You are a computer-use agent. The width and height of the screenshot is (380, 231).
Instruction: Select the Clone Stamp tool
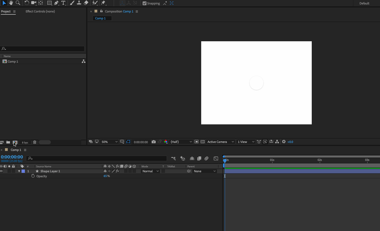[79, 3]
